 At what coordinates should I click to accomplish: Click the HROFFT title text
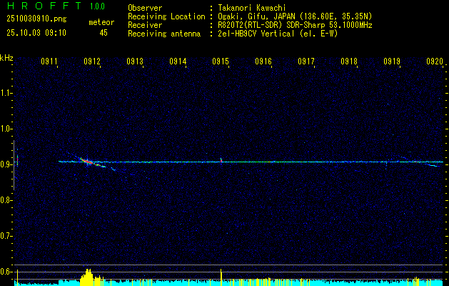coord(44,6)
